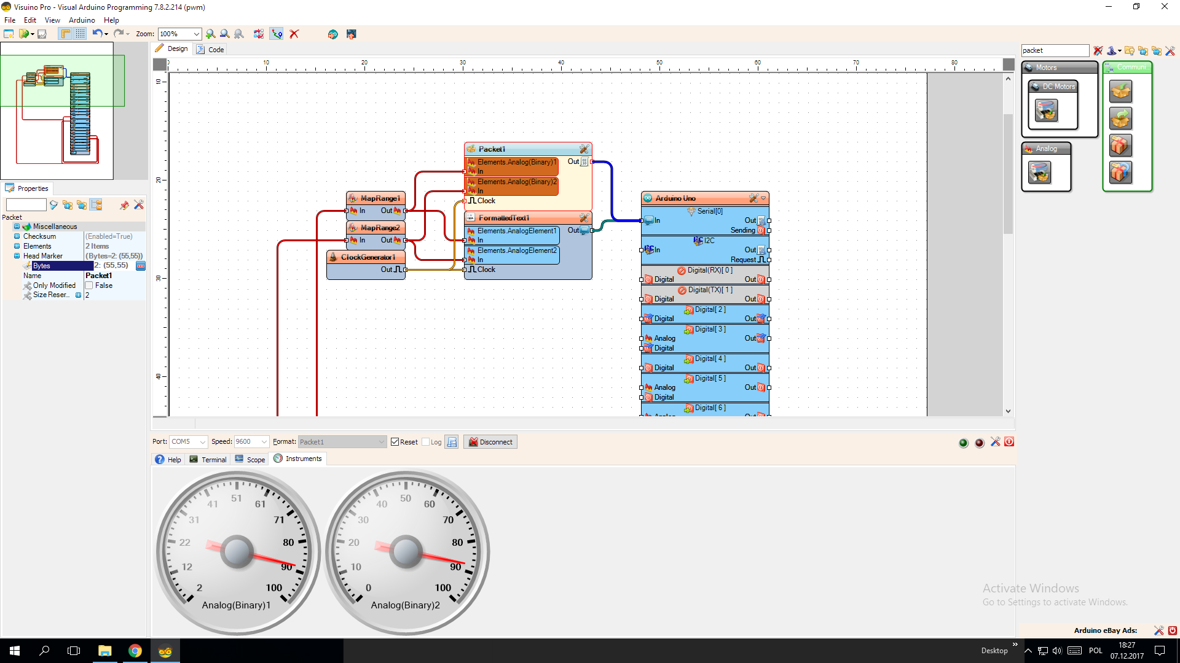1180x663 pixels.
Task: Open the File menu
Action: [x=10, y=20]
